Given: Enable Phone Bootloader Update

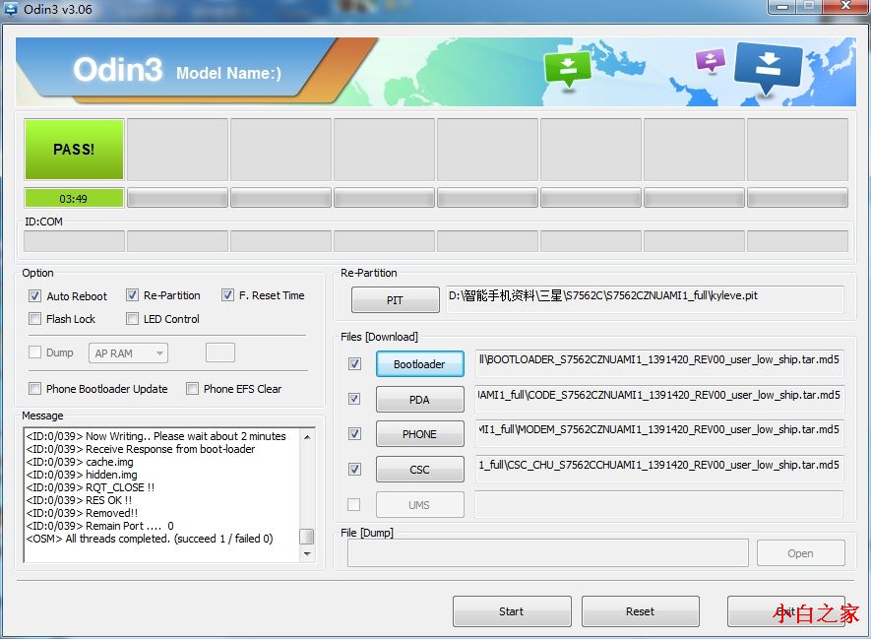Looking at the screenshot, I should (x=35, y=388).
